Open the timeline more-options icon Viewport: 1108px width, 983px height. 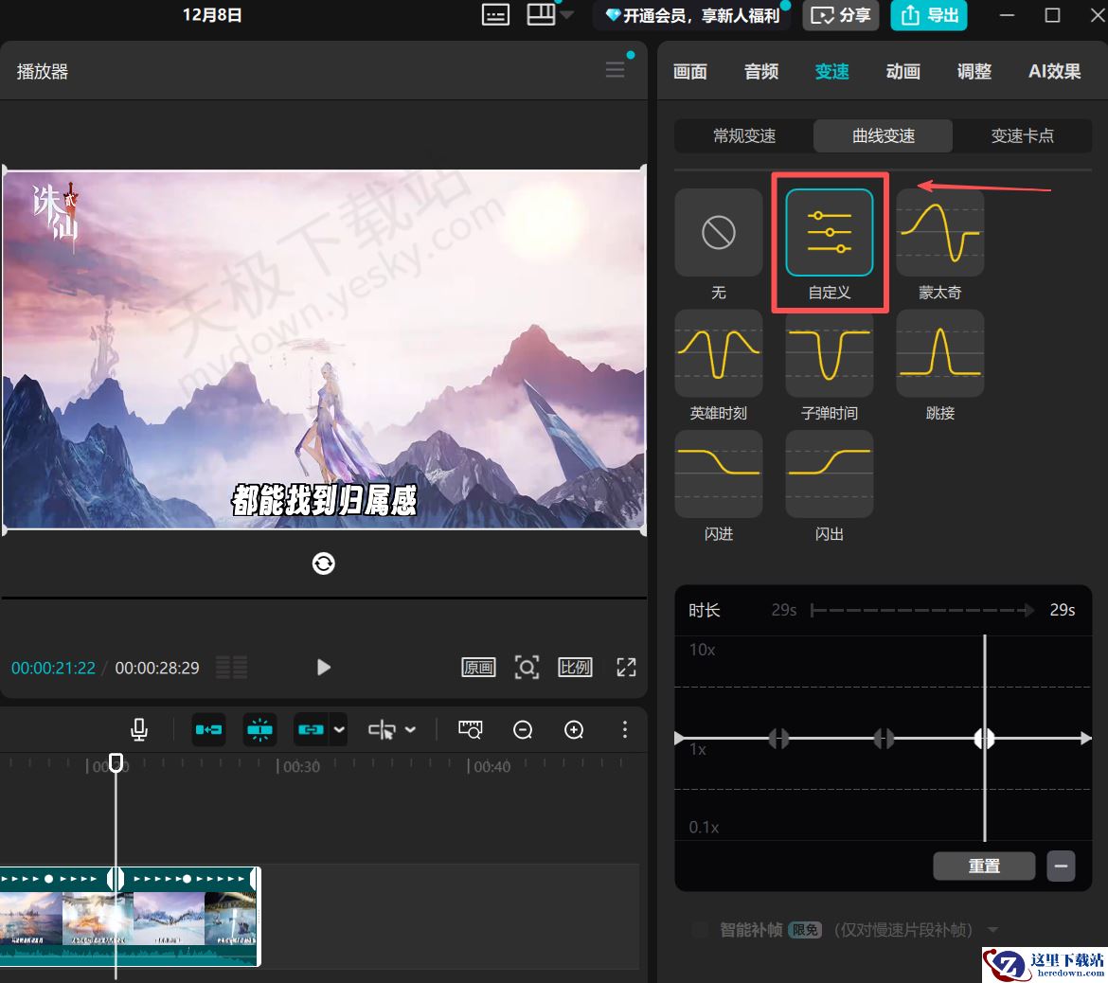click(x=624, y=729)
